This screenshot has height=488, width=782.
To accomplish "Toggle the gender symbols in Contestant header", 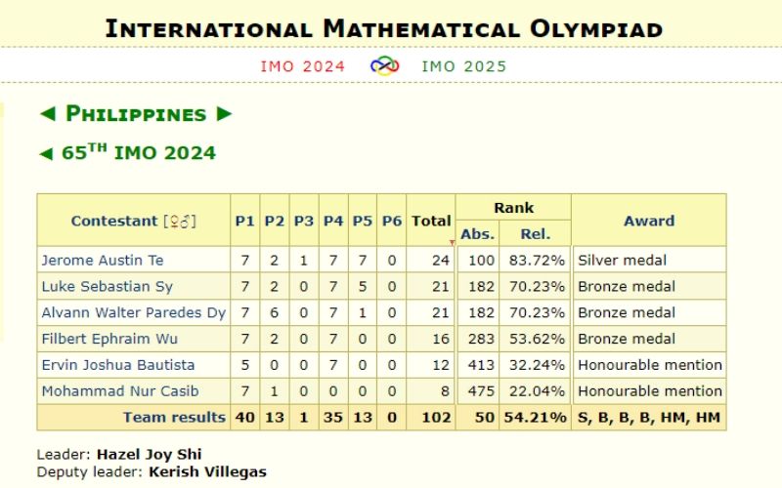I will (180, 222).
